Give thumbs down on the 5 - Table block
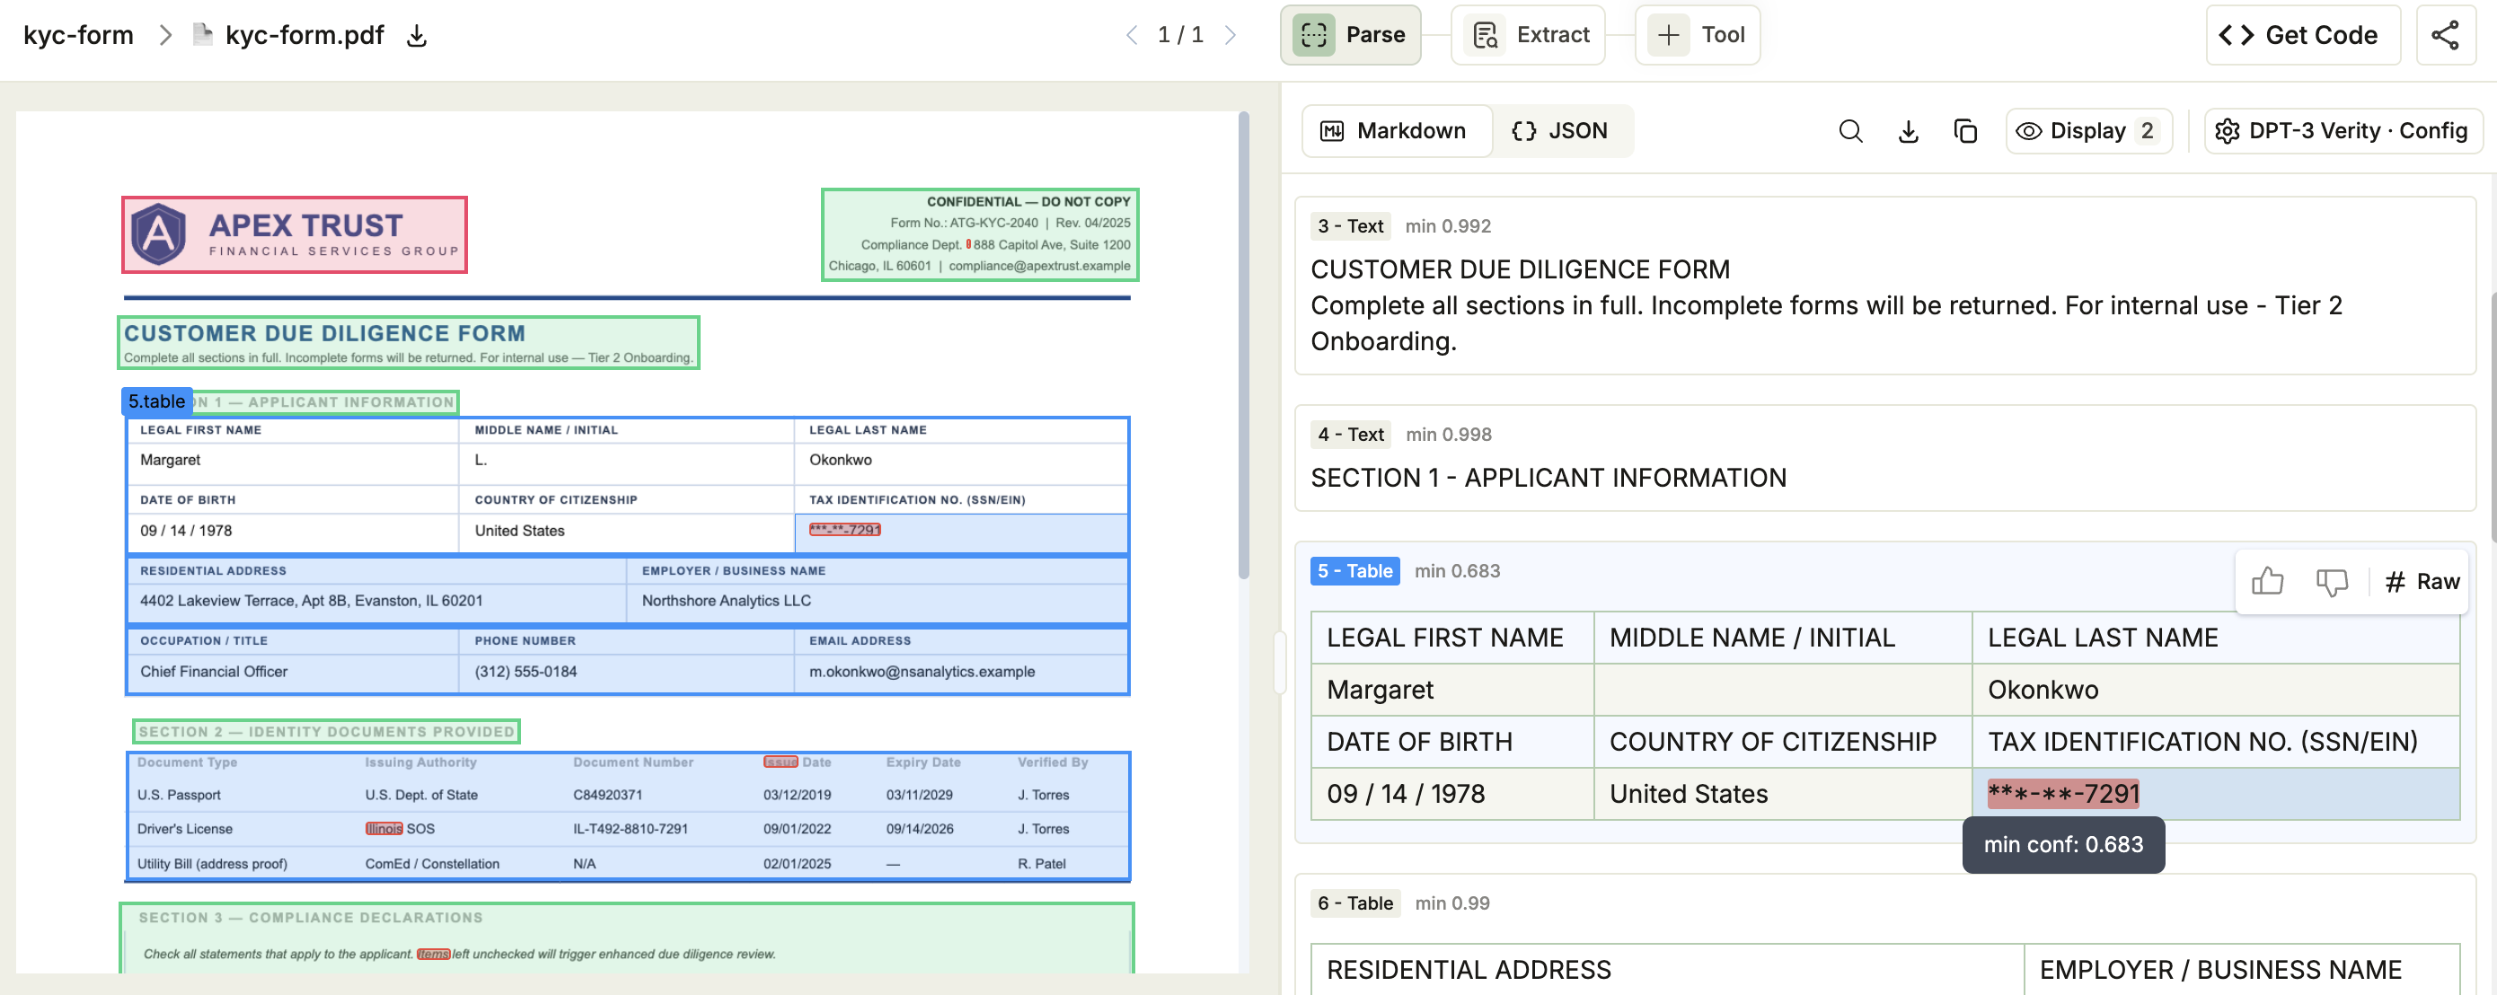 (2331, 581)
